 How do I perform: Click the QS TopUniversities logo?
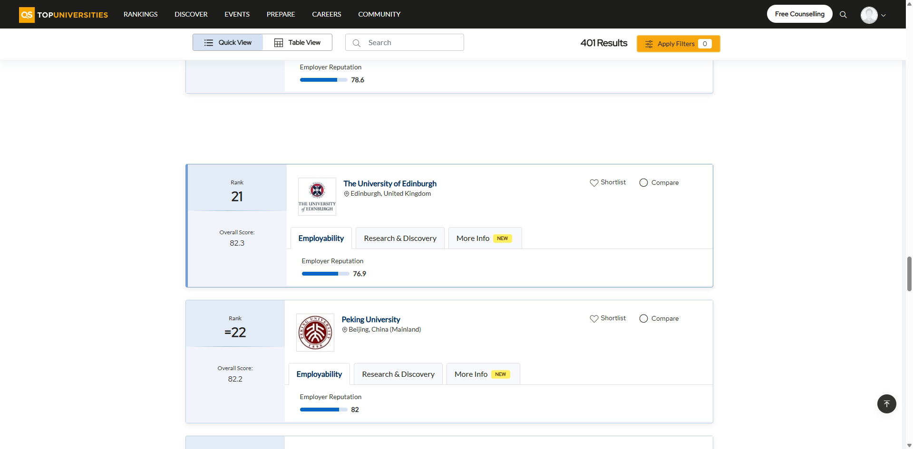tap(63, 15)
